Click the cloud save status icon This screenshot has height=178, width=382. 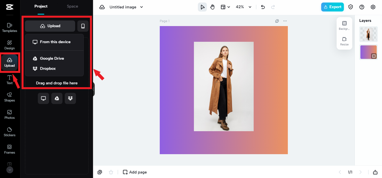pos(102,7)
